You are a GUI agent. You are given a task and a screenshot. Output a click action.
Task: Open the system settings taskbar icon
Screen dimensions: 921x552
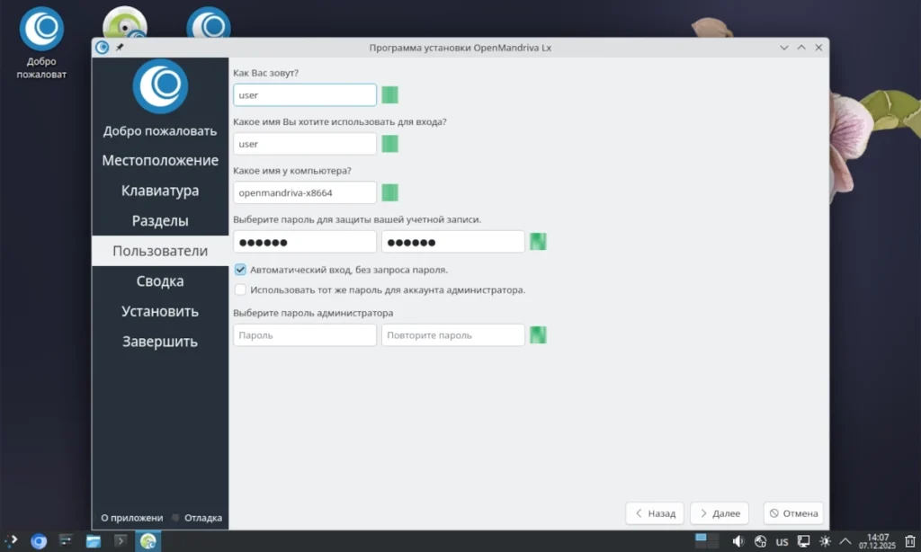(66, 541)
